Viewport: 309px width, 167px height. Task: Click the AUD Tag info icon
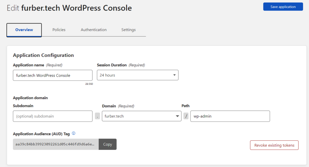[x=74, y=133]
